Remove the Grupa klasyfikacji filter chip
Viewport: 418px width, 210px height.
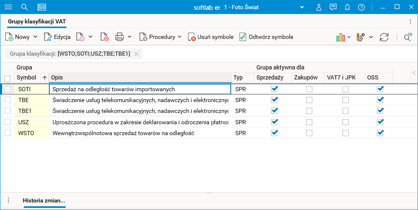136,54
